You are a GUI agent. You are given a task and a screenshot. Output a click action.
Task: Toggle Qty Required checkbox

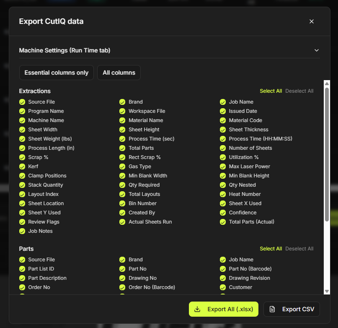(122, 185)
